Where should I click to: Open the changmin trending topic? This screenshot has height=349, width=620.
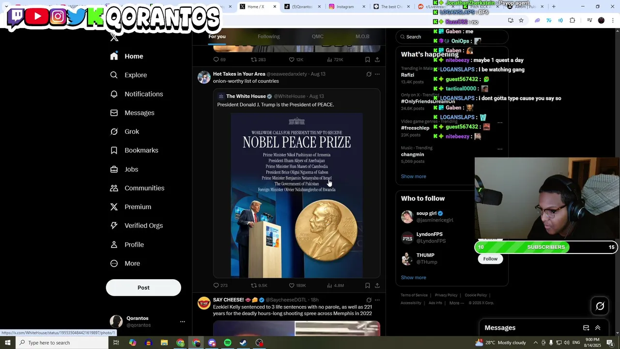pyautogui.click(x=412, y=155)
